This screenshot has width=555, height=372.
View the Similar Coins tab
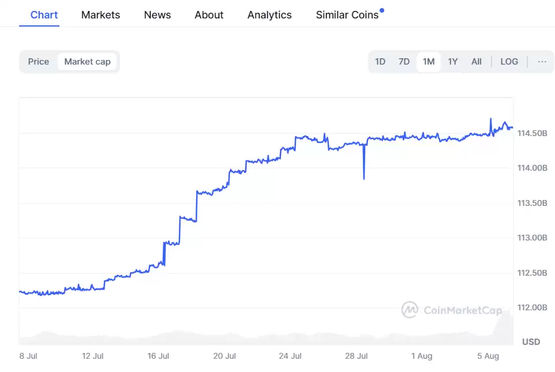[347, 15]
